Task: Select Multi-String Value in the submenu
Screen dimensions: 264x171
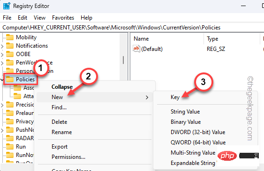Action: pos(193,153)
